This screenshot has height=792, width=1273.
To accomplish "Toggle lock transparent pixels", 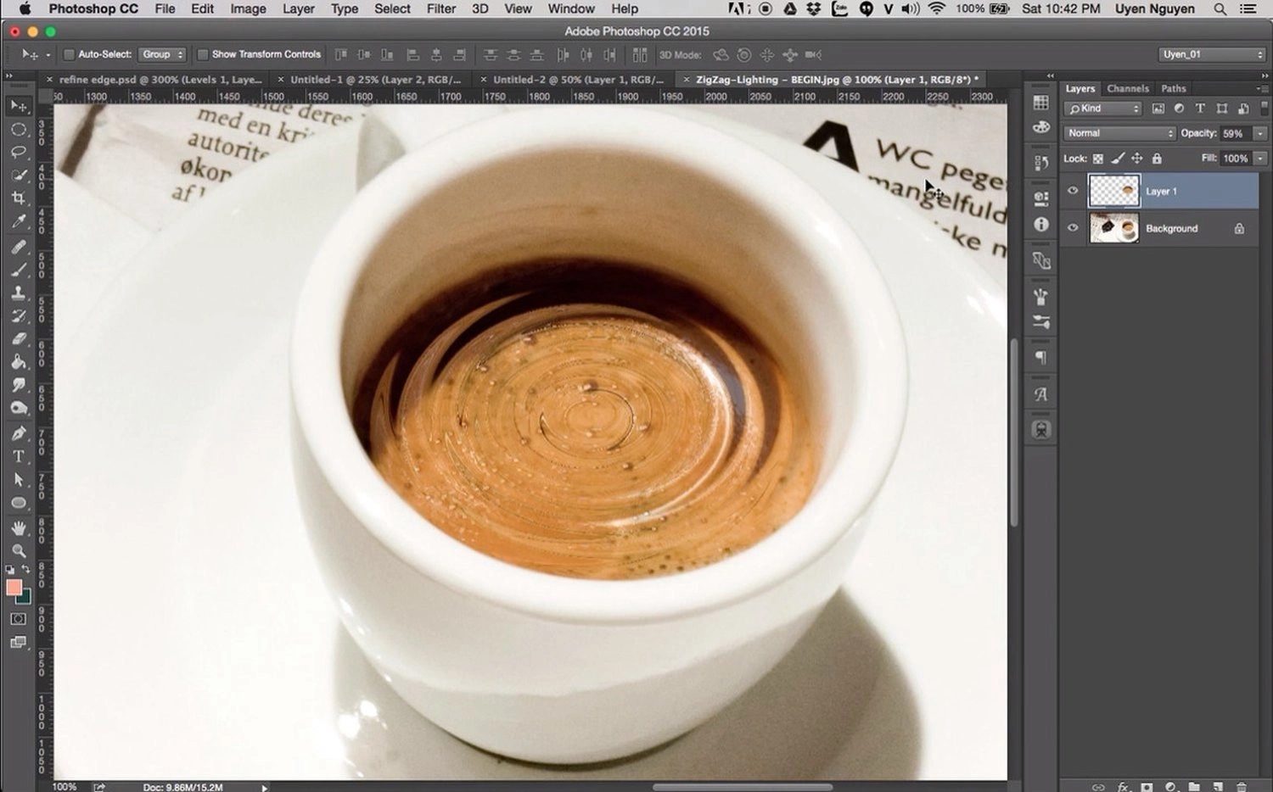I will [1097, 159].
